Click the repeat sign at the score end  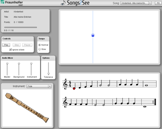(x=155, y=102)
